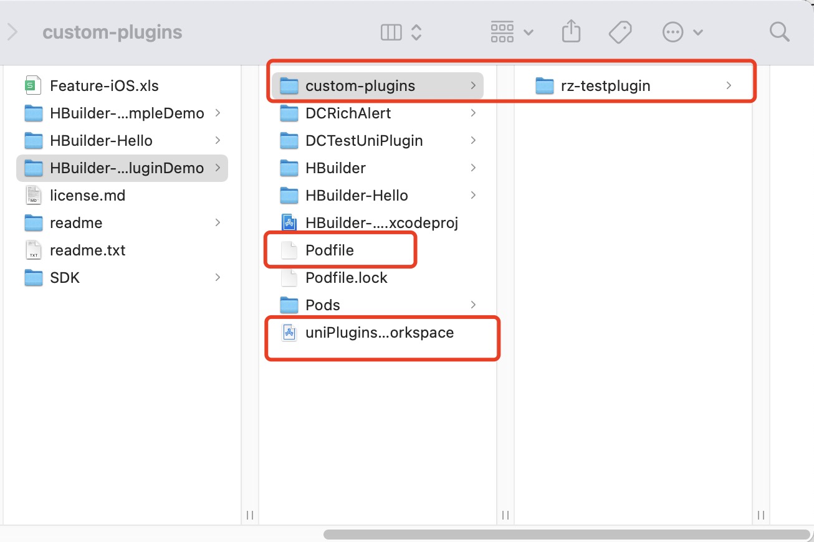Viewport: 814px width, 542px height.
Task: Select the Pods folder icon
Action: 289,305
